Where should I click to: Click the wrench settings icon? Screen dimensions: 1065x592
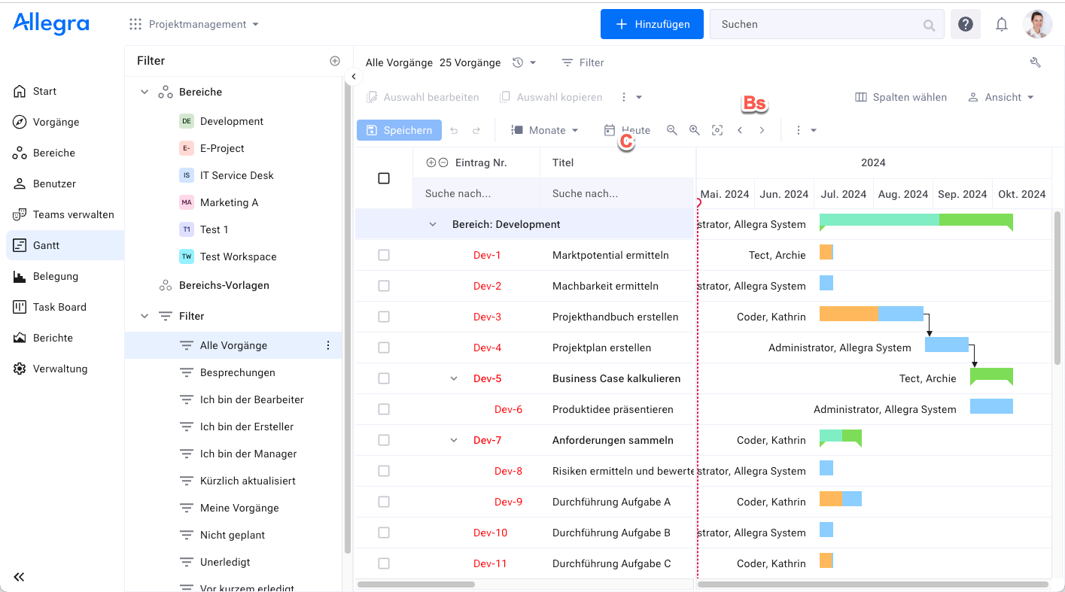click(x=1035, y=62)
